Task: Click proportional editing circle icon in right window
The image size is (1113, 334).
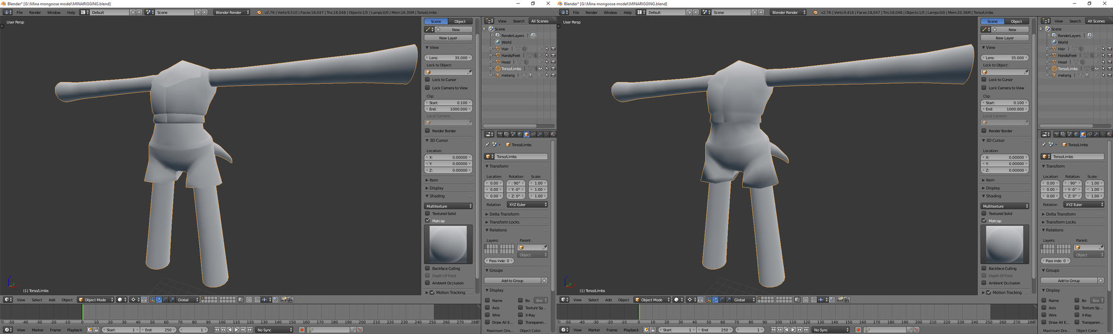Action: tap(806, 300)
